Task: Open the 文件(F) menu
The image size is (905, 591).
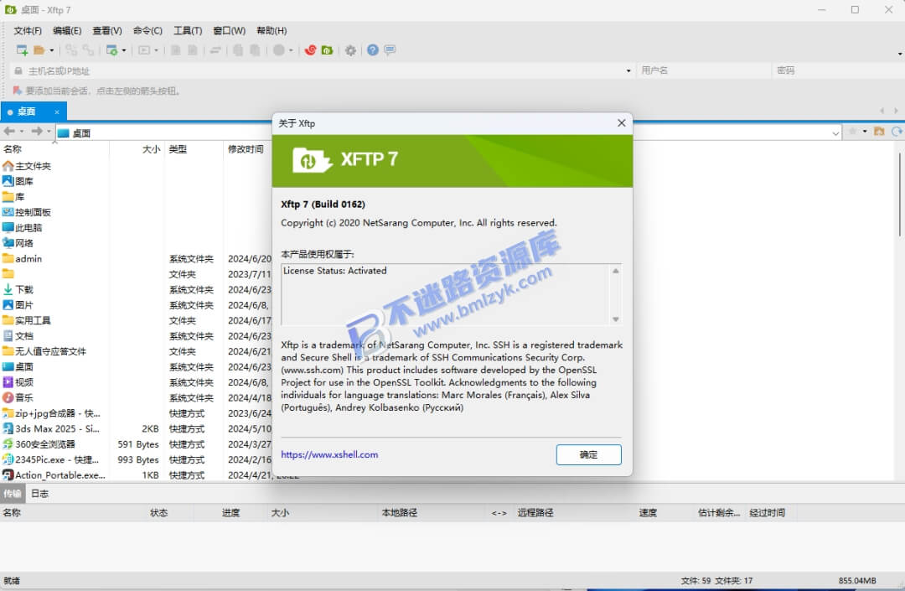Action: click(28, 30)
